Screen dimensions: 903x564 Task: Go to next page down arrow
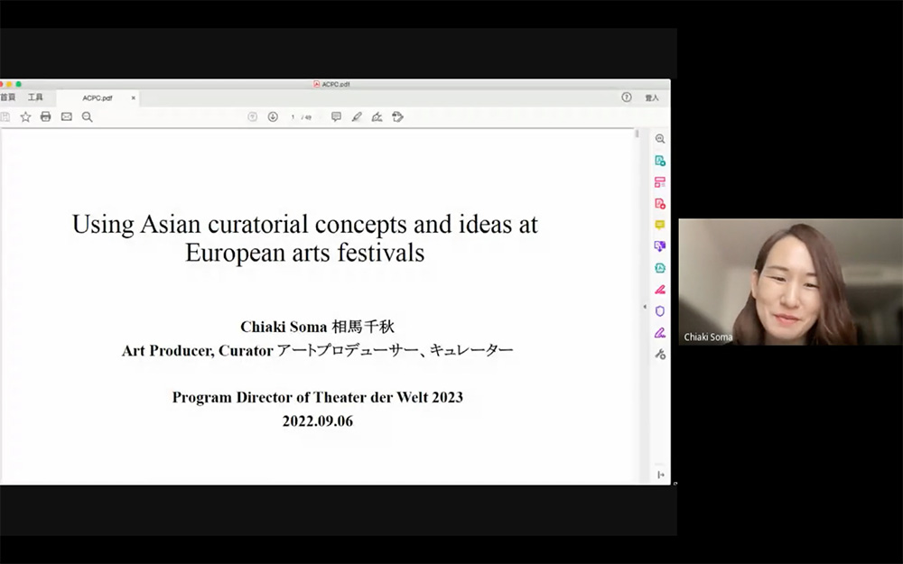pyautogui.click(x=273, y=116)
